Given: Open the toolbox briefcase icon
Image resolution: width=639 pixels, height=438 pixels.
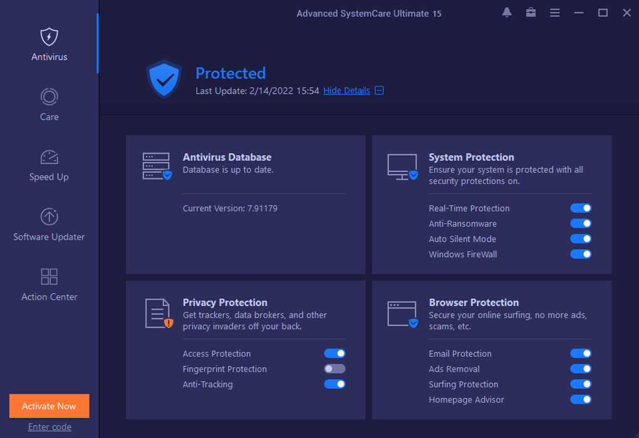Looking at the screenshot, I should click(x=531, y=13).
